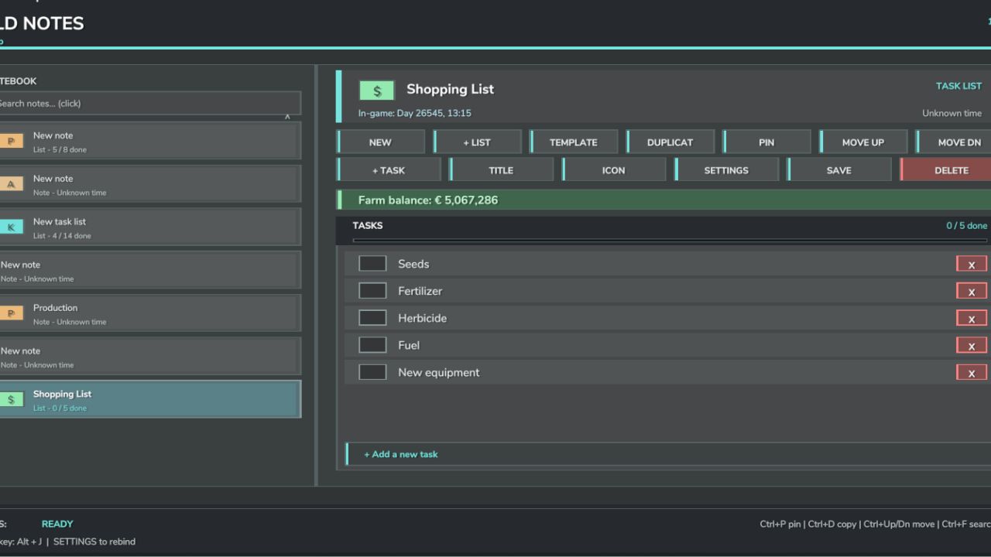Click the orange A icon of the second New note
The width and height of the screenshot is (991, 557).
tap(11, 184)
